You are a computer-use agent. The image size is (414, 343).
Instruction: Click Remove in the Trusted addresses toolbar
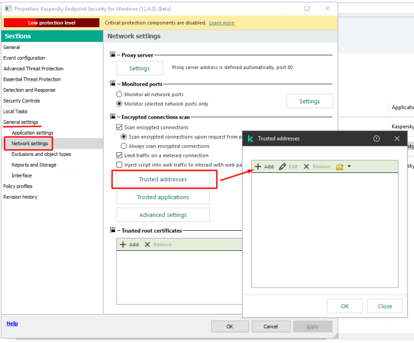point(317,166)
